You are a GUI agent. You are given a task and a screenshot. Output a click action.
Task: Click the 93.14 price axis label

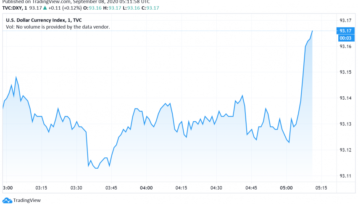point(345,98)
